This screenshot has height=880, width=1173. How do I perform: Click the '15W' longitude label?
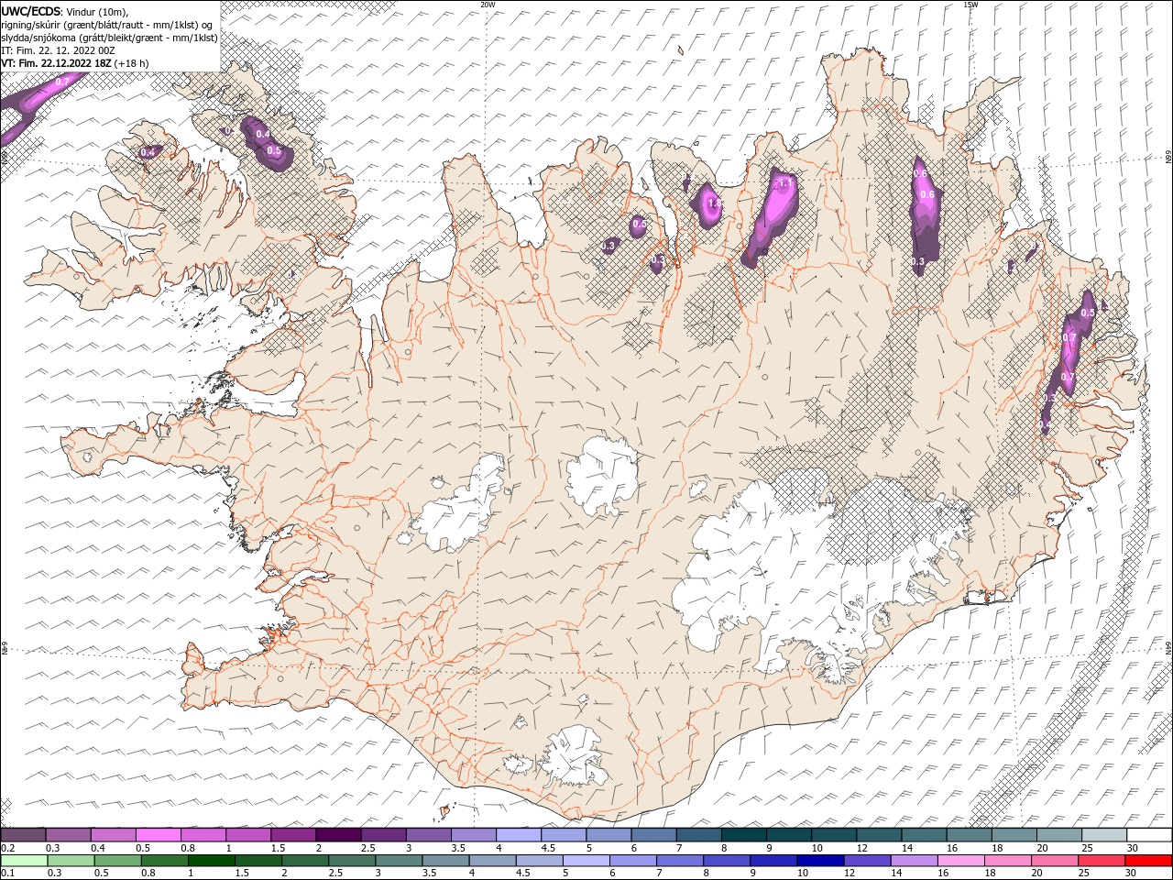[970, 5]
